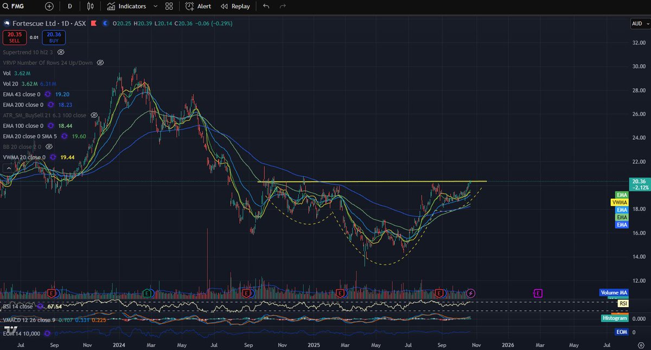Click the moon market status icon
This screenshot has height=350, width=651.
point(105,23)
